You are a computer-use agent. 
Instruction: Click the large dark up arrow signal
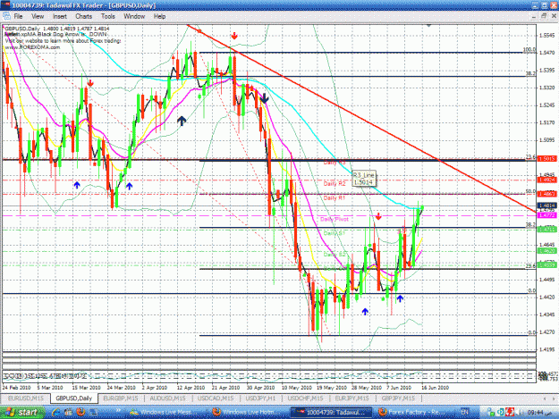[x=182, y=121]
